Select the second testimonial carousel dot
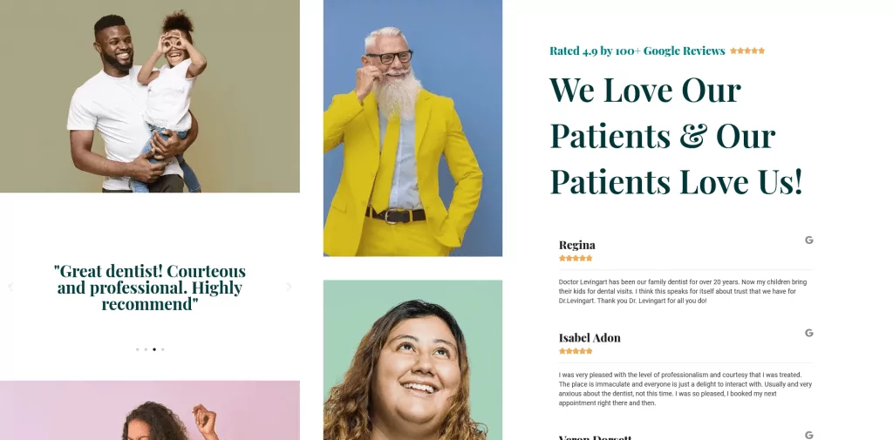The height and width of the screenshot is (440, 893). [x=146, y=349]
